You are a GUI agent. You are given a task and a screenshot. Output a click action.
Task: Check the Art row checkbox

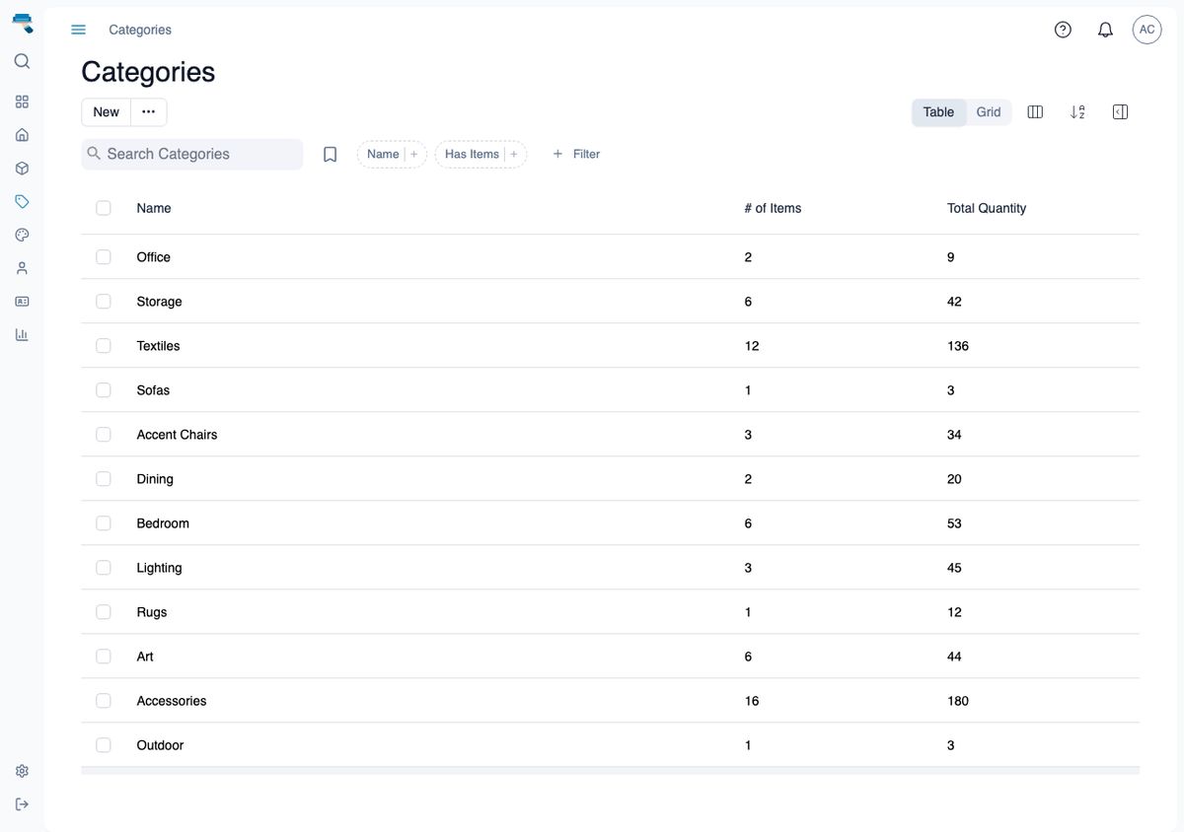104,657
